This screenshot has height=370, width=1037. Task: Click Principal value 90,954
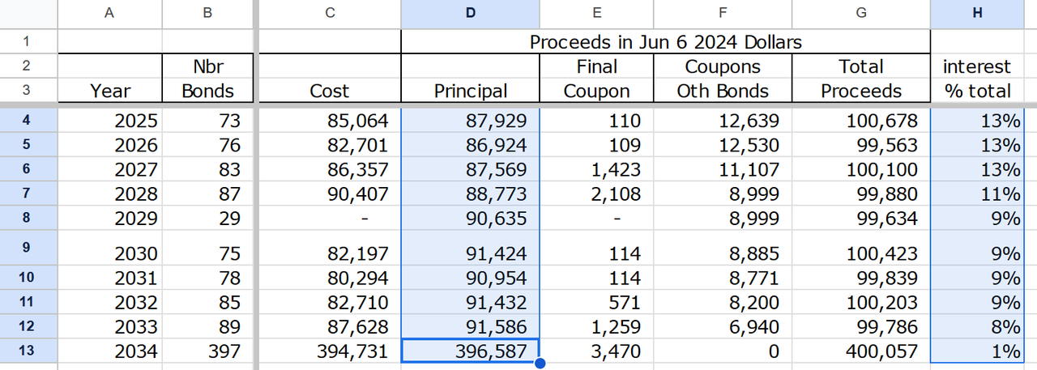[470, 279]
